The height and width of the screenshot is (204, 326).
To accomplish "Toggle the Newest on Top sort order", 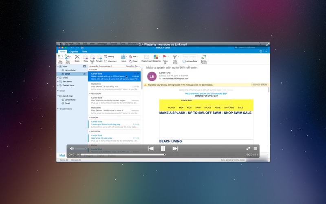I will tap(133, 66).
